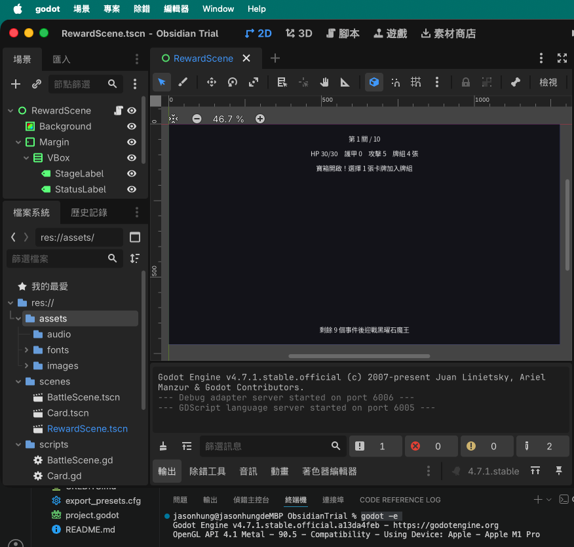Collapse the scenes folder
This screenshot has width=574, height=547.
click(18, 382)
